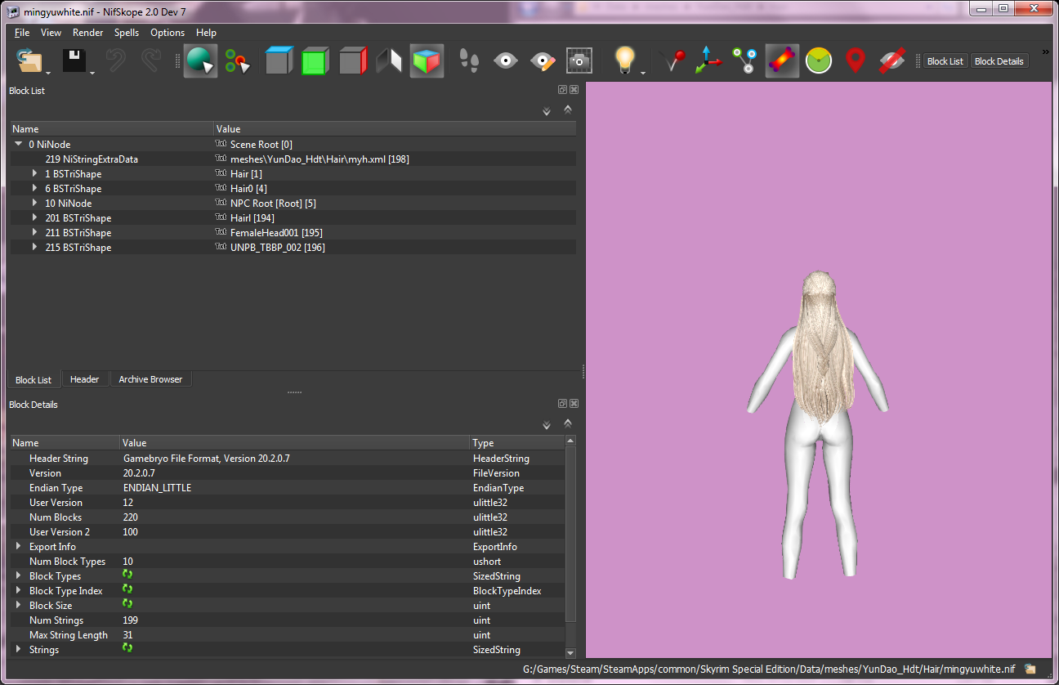This screenshot has width=1059, height=685.
Task: Open the Options menu
Action: coord(168,33)
